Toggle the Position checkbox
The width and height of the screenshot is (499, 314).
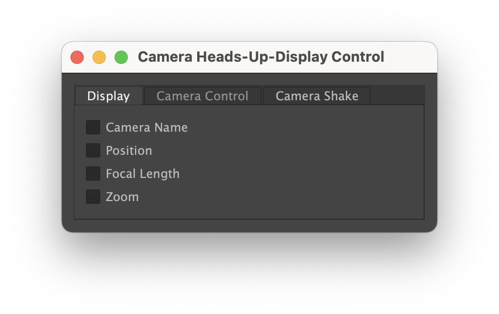coord(93,151)
